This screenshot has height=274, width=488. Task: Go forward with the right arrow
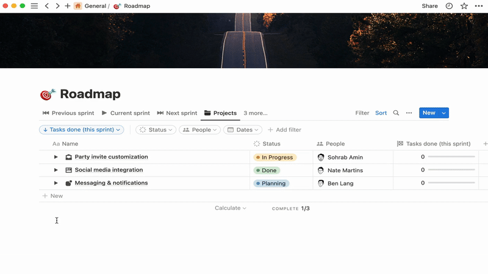coord(57,6)
